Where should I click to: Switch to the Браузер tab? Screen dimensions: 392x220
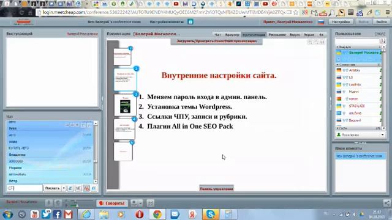pos(232,35)
